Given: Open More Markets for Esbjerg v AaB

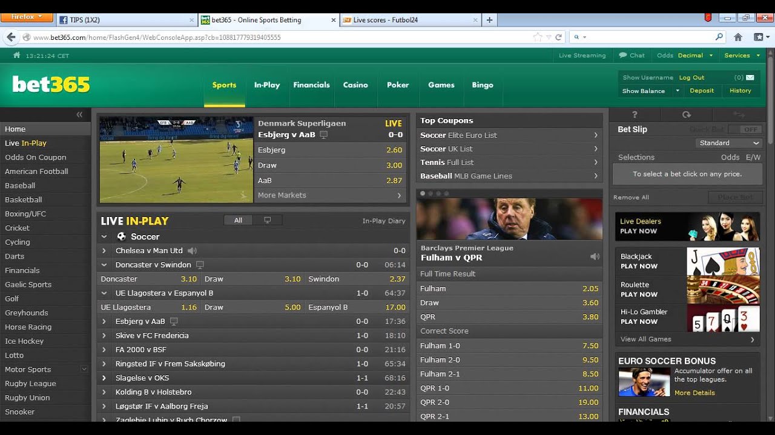Looking at the screenshot, I should [330, 195].
